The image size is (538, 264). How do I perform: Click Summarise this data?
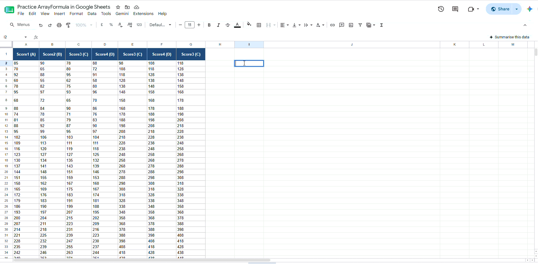point(509,37)
